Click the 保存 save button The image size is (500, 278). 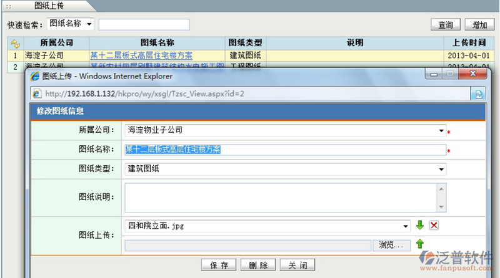click(x=219, y=265)
